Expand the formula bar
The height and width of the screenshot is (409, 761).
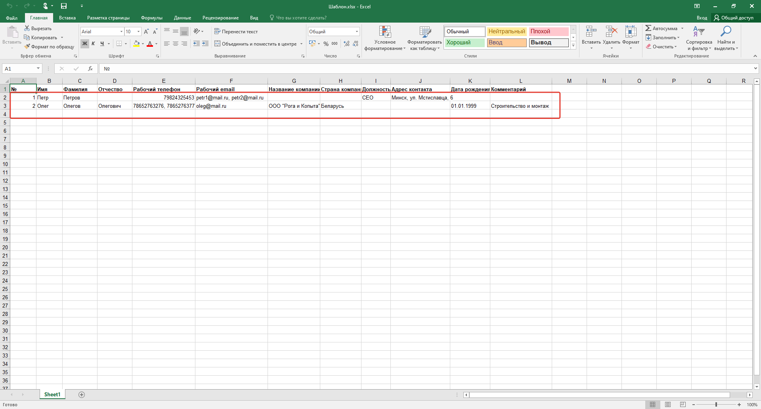tap(755, 69)
